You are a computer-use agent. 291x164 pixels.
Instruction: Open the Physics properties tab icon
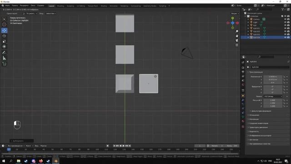(243, 108)
